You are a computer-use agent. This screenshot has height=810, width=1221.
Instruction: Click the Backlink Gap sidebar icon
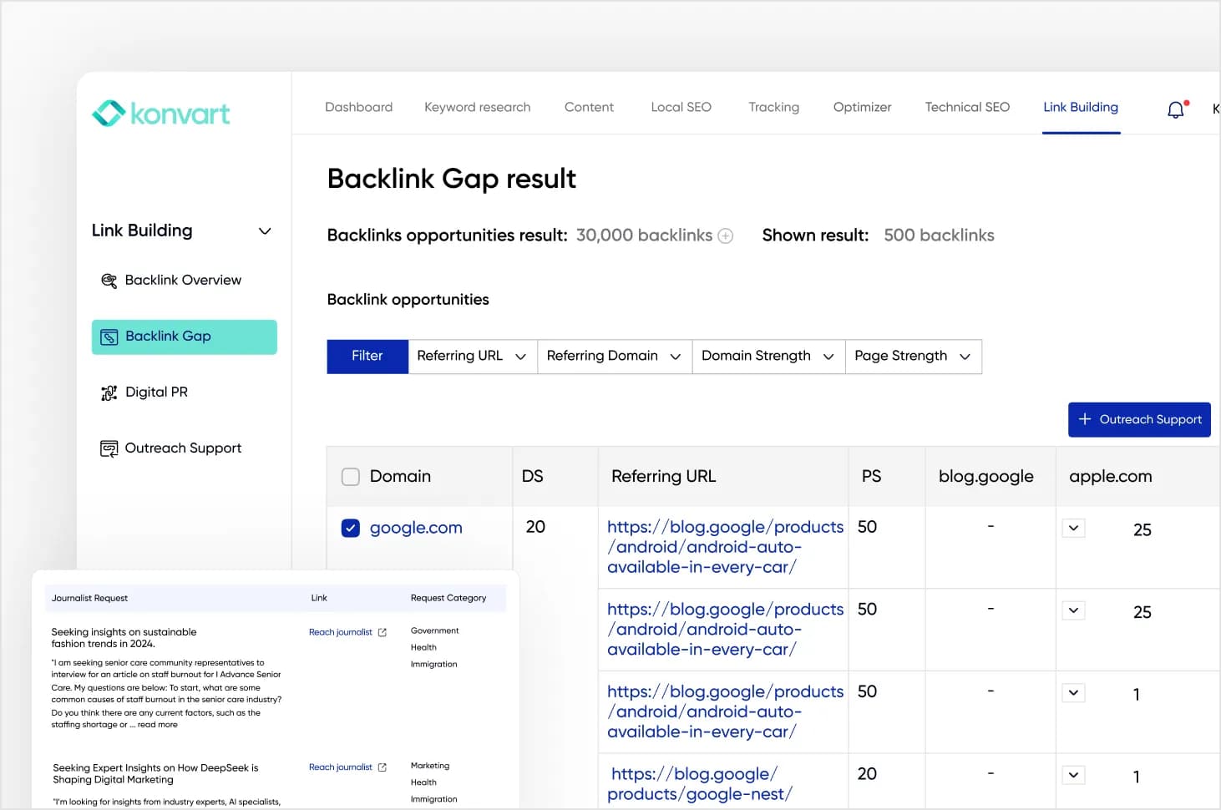click(x=109, y=337)
